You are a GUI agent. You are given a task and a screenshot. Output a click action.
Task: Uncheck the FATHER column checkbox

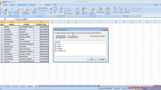[56, 49]
